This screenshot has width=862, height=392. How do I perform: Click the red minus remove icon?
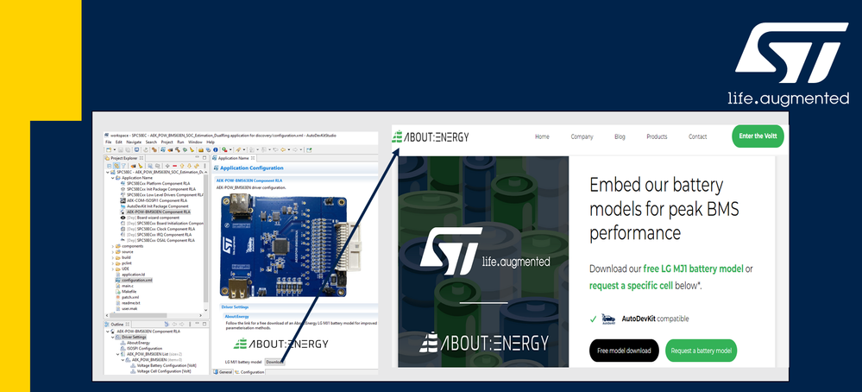(175, 166)
